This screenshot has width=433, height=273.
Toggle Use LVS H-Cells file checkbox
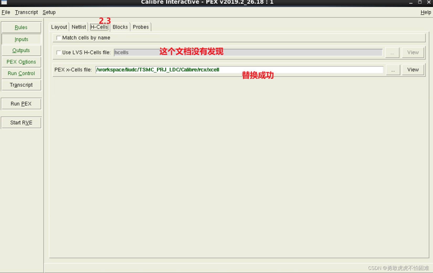pos(59,53)
